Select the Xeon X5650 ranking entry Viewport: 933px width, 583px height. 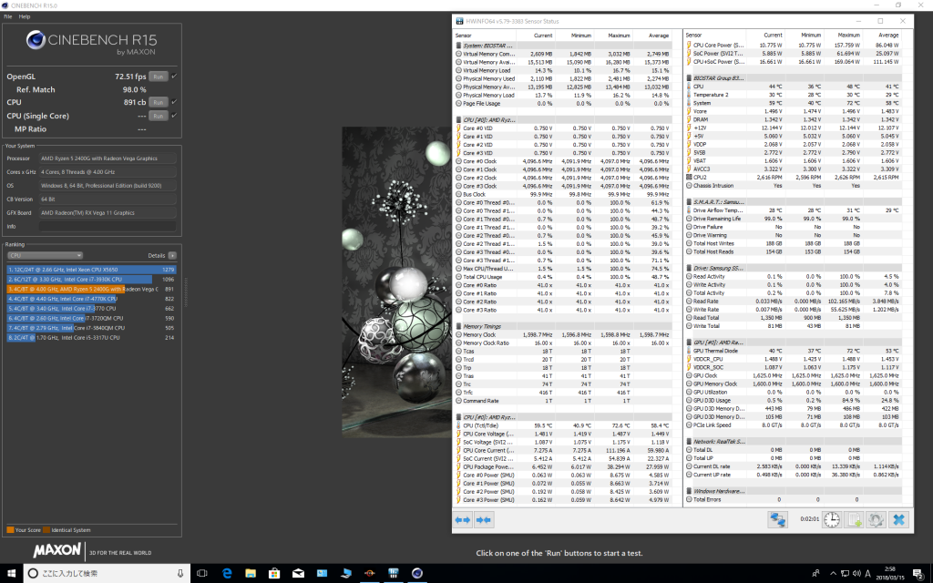(x=91, y=270)
